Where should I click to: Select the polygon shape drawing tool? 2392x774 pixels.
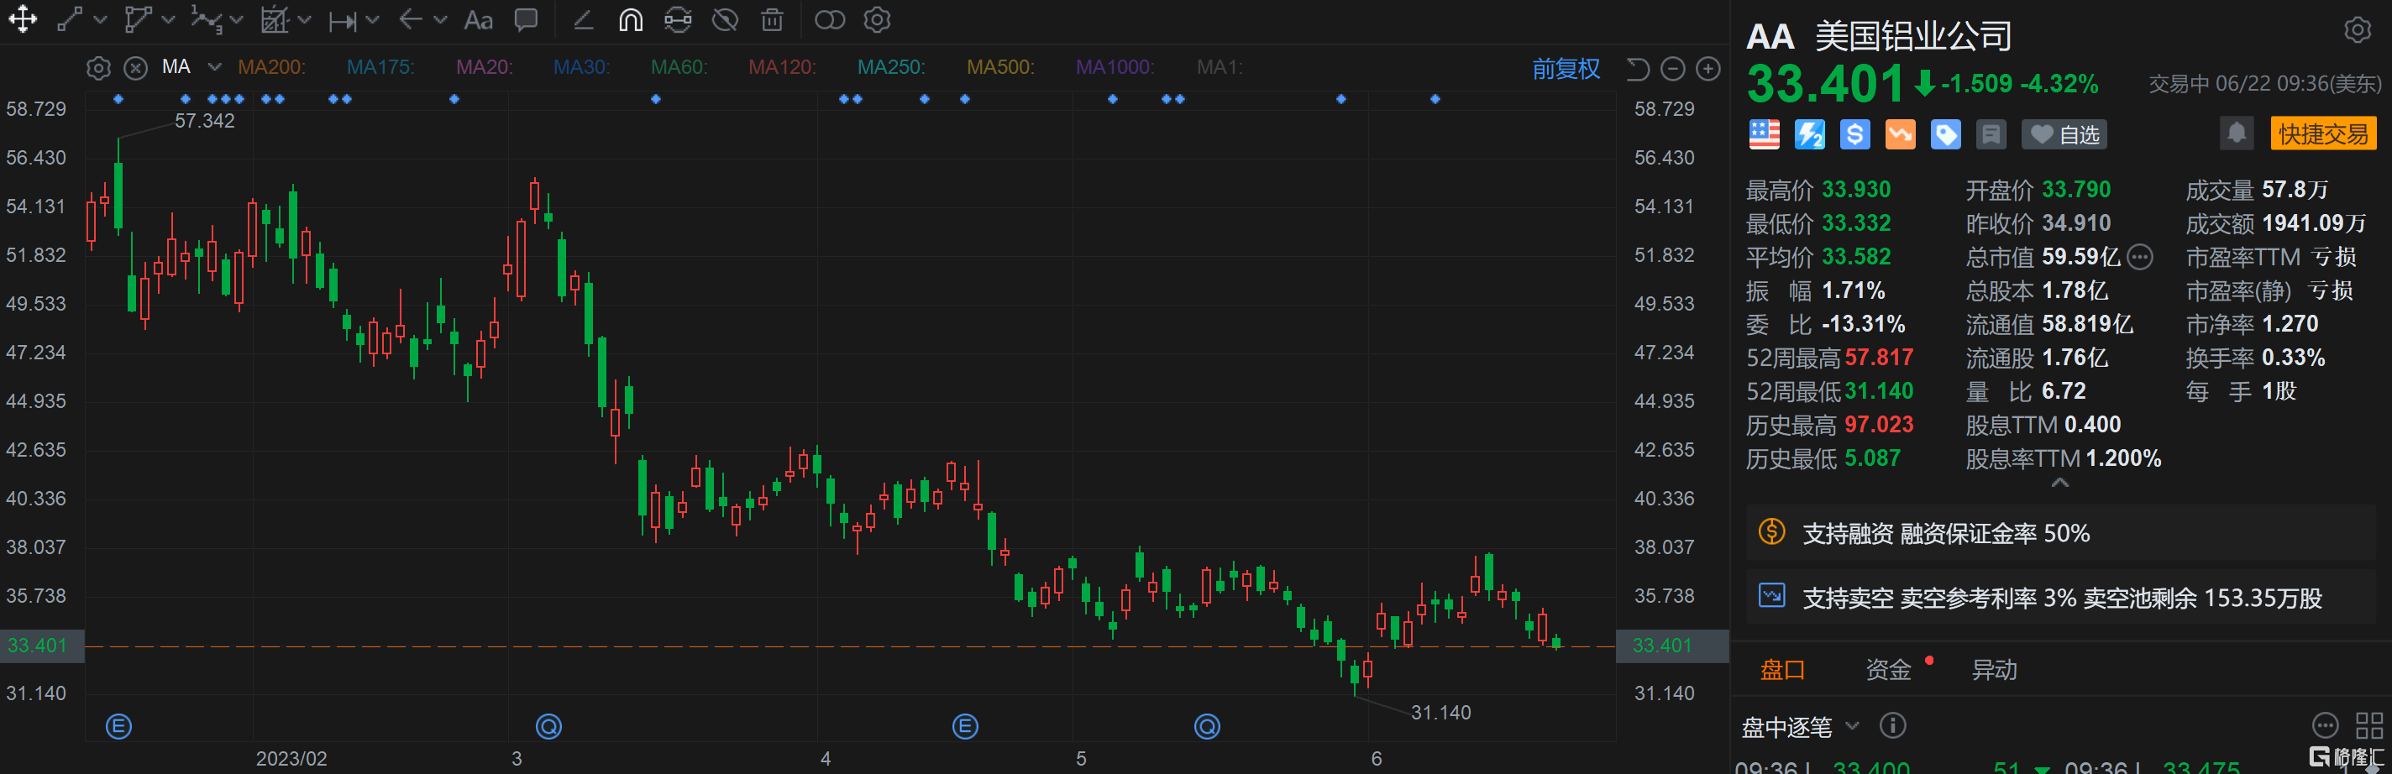[139, 19]
